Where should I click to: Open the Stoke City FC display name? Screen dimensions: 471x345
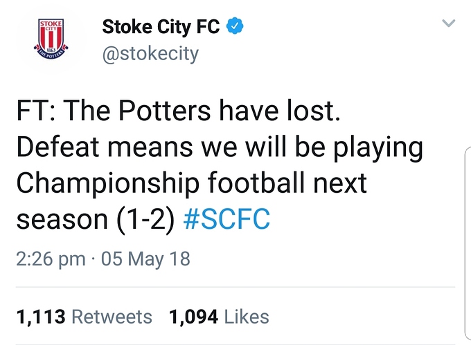click(x=161, y=26)
